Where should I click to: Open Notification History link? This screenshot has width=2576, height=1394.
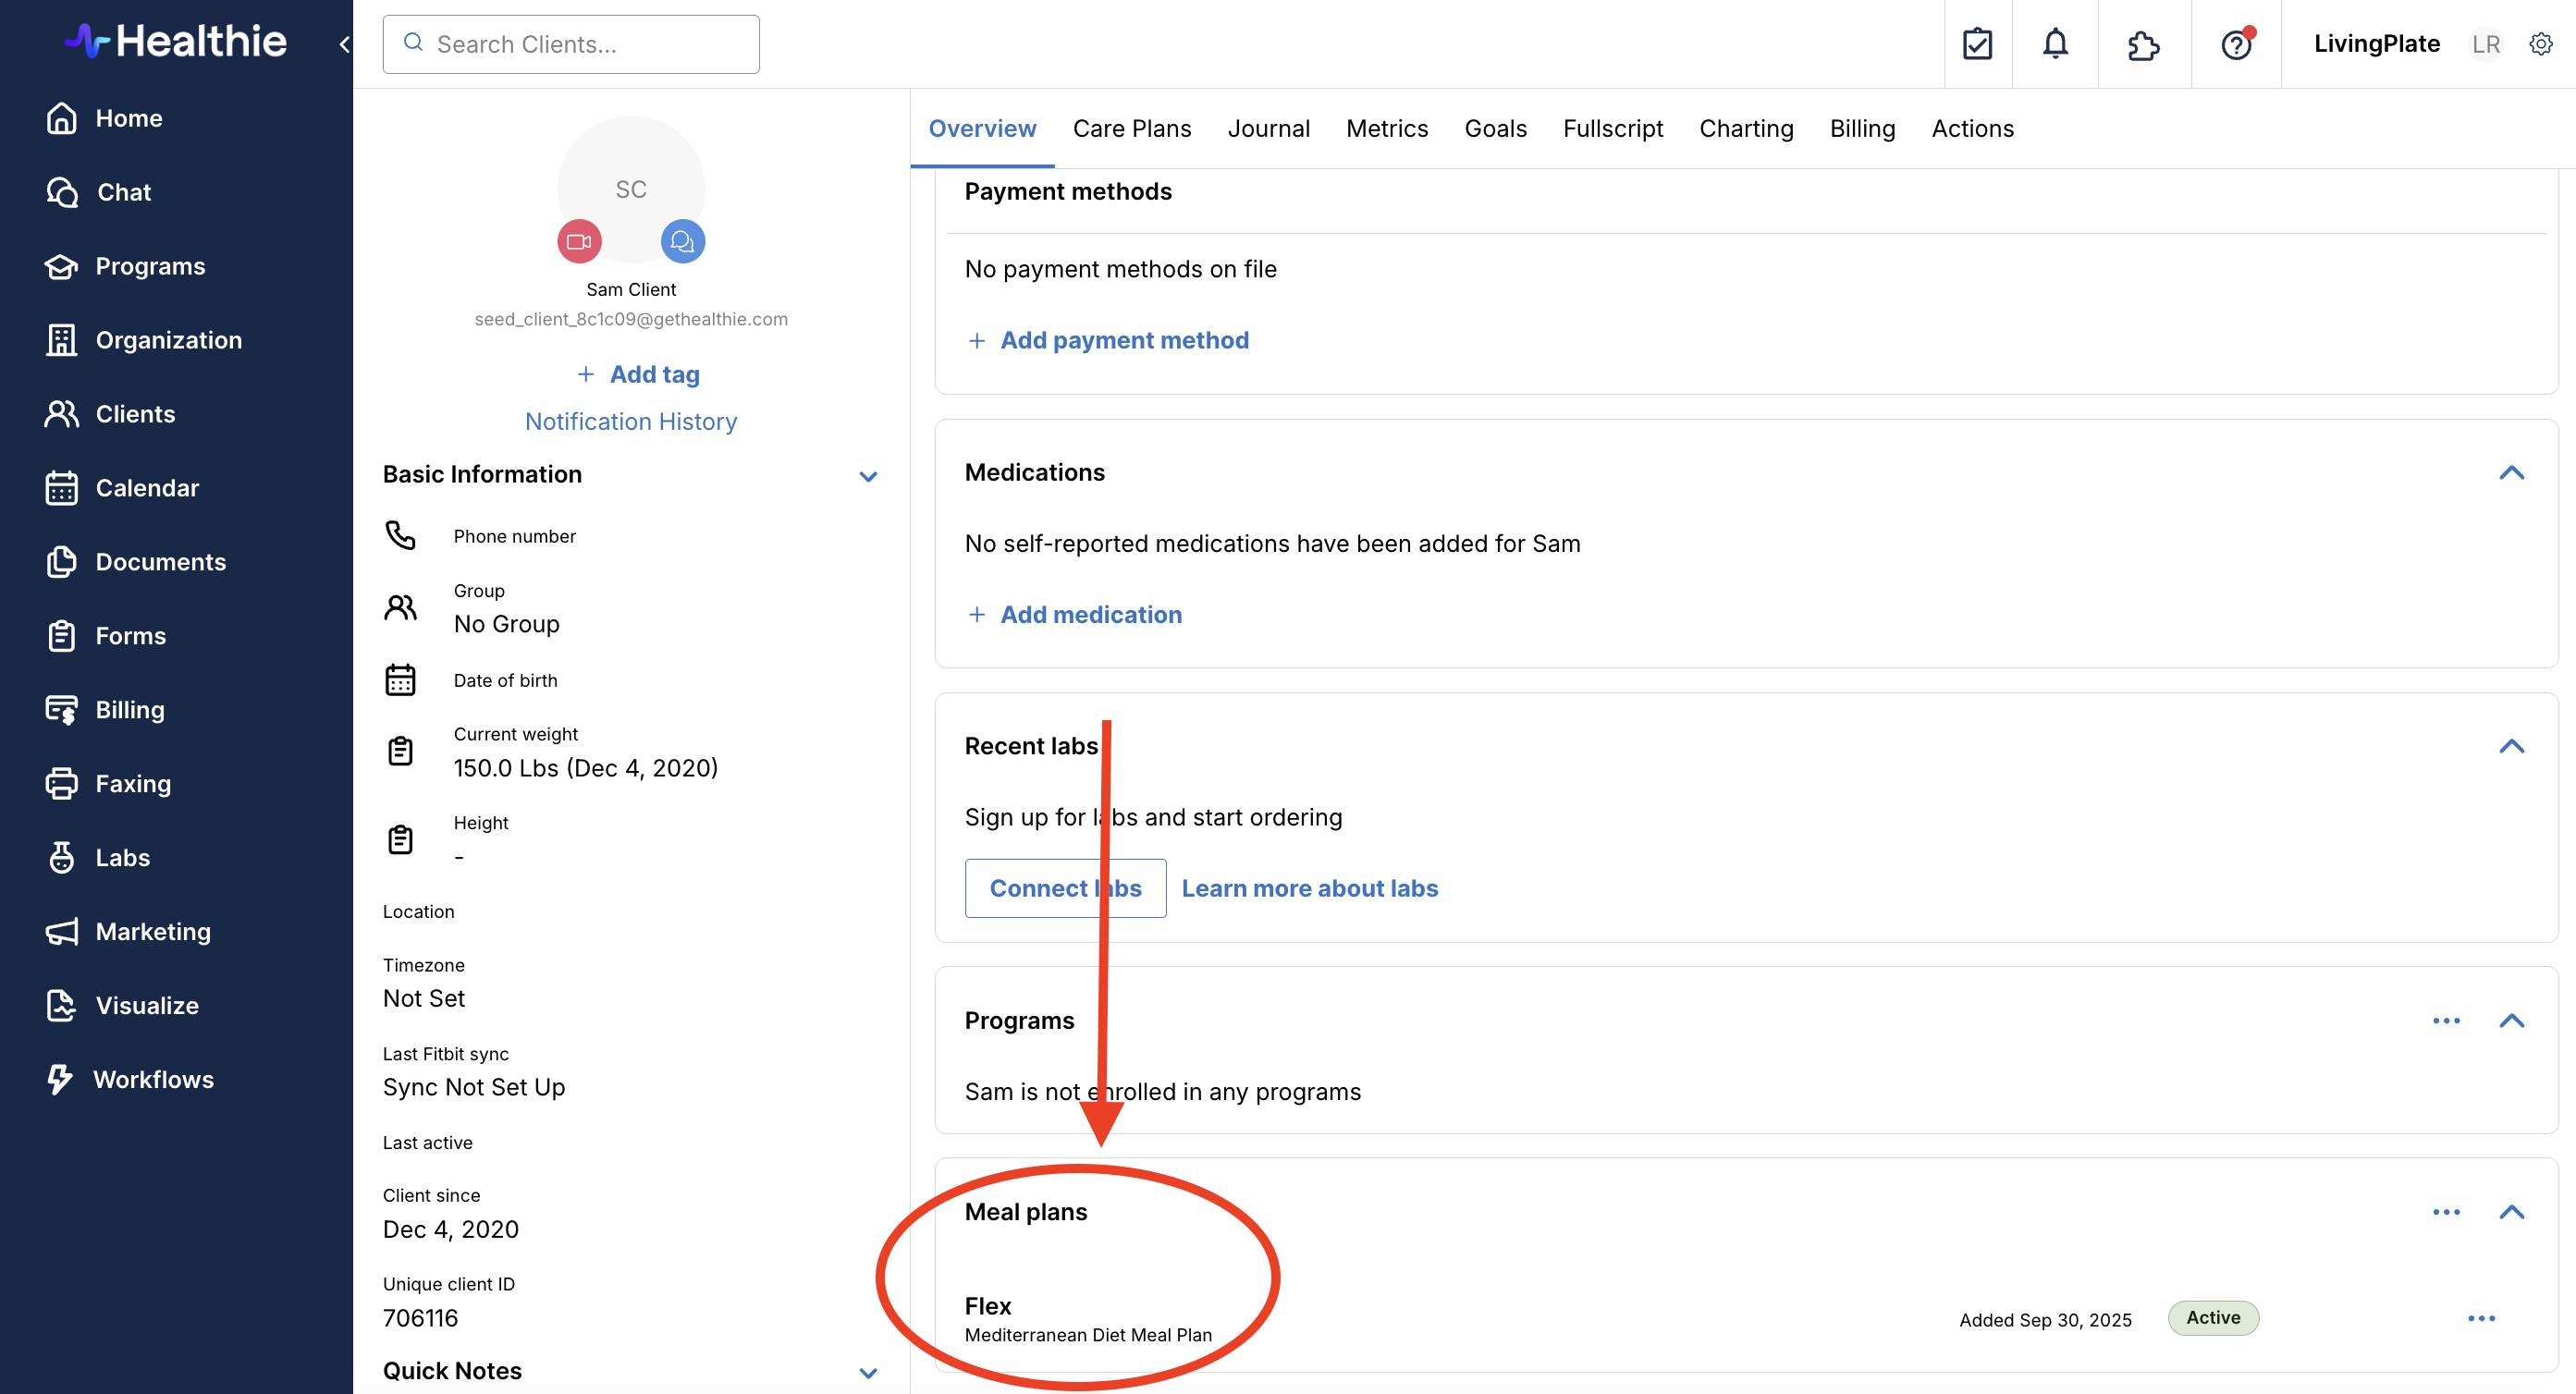pyautogui.click(x=630, y=421)
